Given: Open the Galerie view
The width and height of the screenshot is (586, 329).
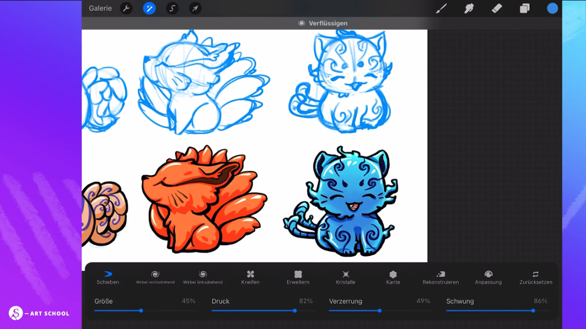Looking at the screenshot, I should [x=100, y=8].
